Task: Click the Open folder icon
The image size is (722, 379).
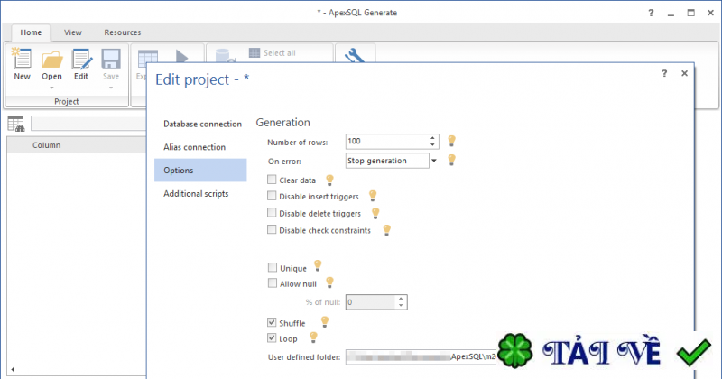Action: point(52,60)
